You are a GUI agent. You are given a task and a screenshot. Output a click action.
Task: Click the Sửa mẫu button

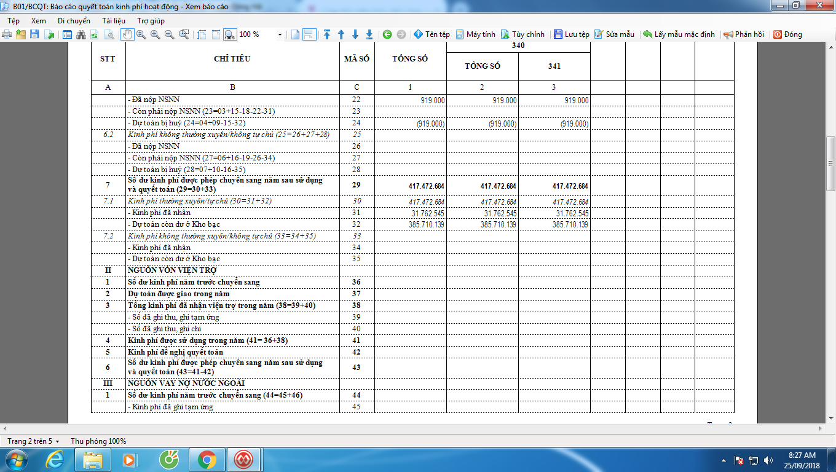tap(614, 34)
